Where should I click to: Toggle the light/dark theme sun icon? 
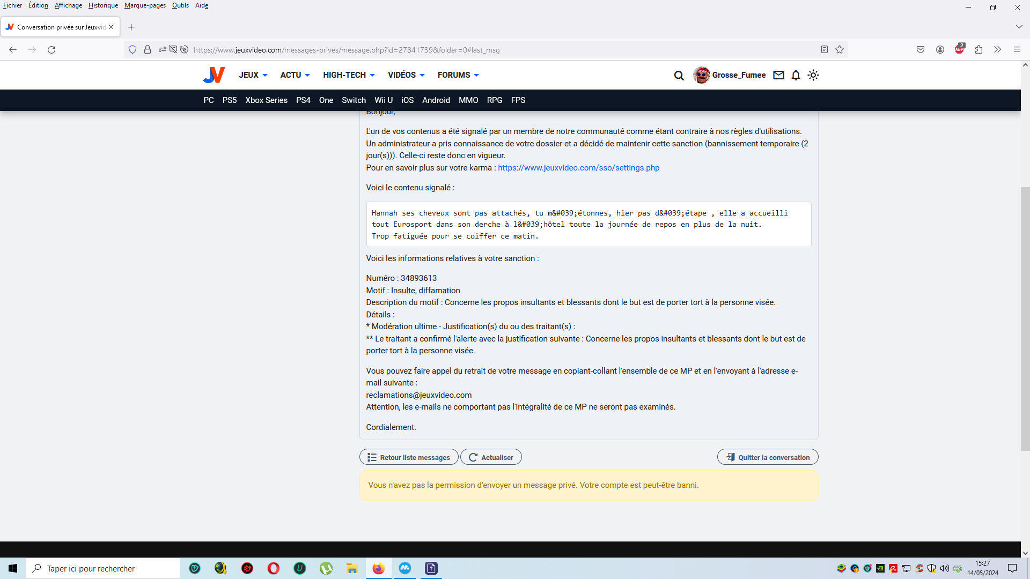[x=813, y=75]
